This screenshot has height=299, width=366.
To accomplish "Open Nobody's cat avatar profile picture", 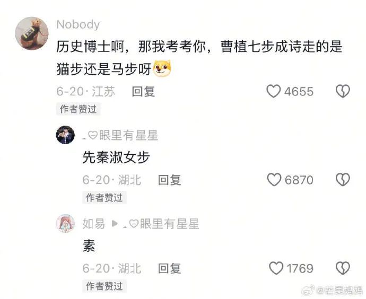I will click(32, 33).
